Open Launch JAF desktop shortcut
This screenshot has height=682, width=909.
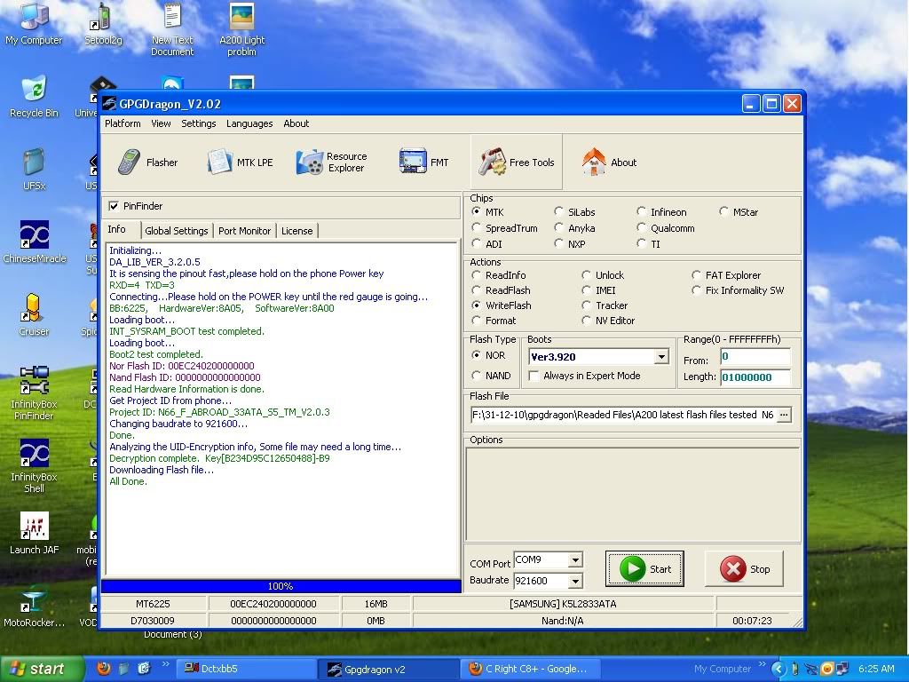34,534
